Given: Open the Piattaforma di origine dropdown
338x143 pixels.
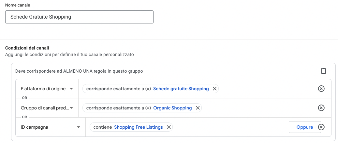Looking at the screenshot, I should 47,89.
